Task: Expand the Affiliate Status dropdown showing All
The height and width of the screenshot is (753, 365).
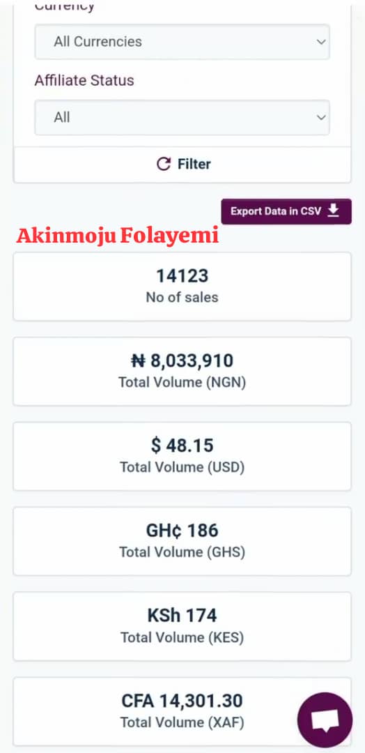Action: [182, 117]
